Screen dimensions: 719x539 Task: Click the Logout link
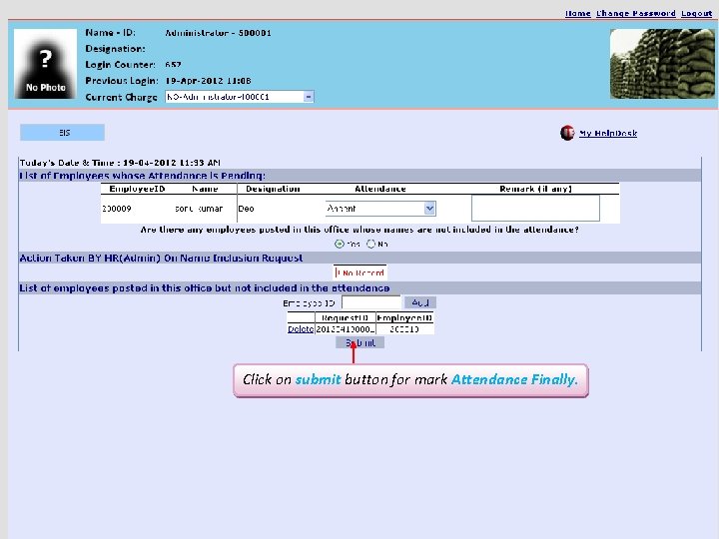tap(697, 13)
